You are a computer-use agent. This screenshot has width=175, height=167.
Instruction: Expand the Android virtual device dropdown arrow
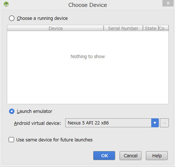(155, 123)
